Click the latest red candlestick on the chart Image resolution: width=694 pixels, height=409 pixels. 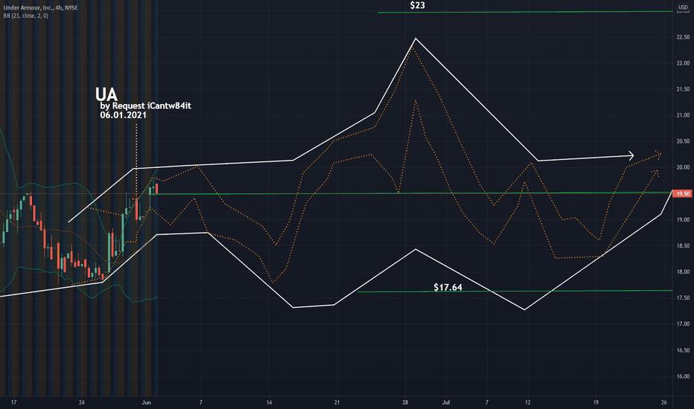tap(156, 188)
